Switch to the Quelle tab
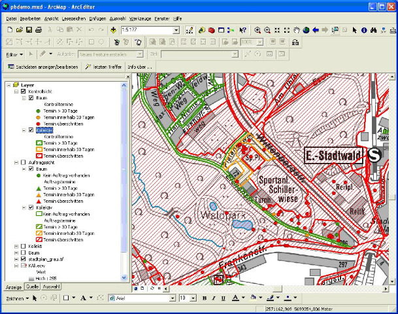This screenshot has height=314, width=398. point(31,287)
